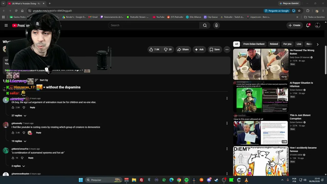
Task: Open Spotify from the taskbar
Action: pyautogui.click(x=186, y=180)
